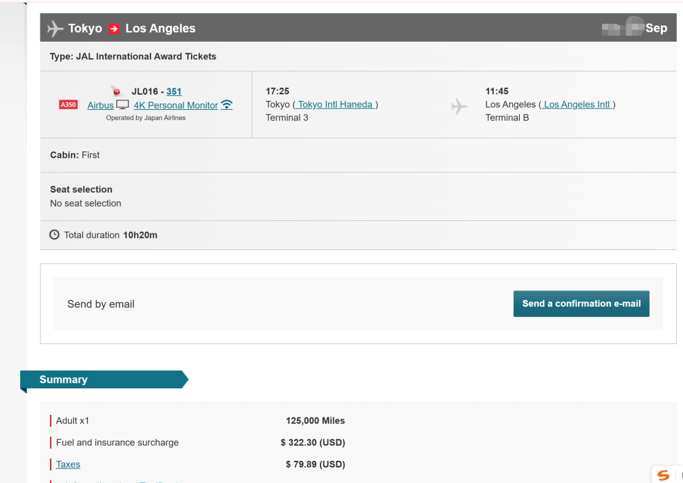Click the JAL crane logo beside JL016
The height and width of the screenshot is (483, 683).
[117, 92]
